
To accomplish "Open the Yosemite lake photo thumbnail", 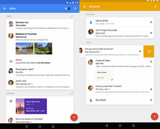I will [x=25, y=49].
